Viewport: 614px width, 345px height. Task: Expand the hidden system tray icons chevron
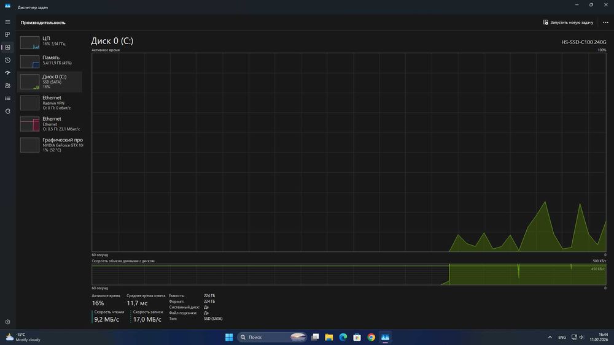coord(550,337)
